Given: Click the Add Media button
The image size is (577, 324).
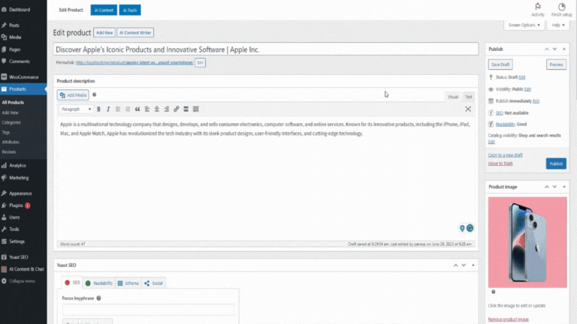Looking at the screenshot, I should coord(73,95).
